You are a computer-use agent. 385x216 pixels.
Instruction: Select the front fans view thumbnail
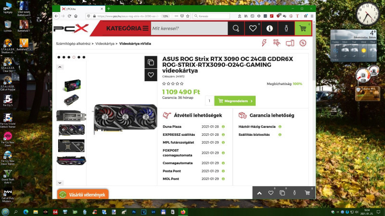[71, 130]
